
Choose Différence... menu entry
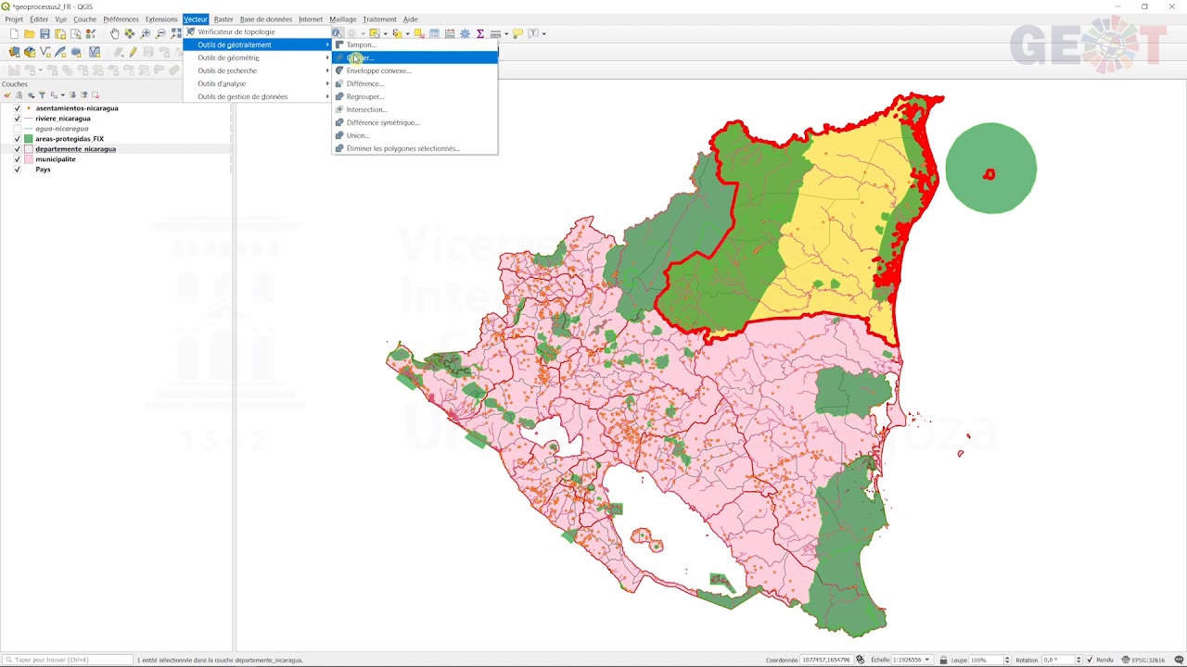(x=415, y=83)
